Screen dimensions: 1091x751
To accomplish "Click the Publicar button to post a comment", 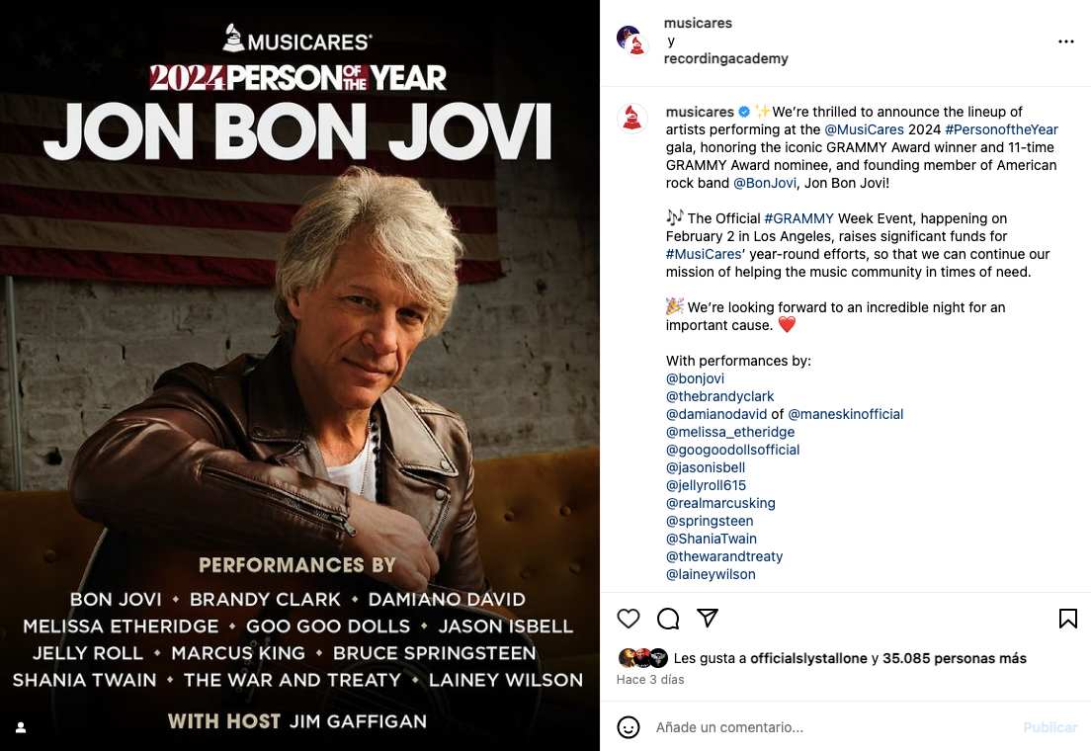I will coord(1049,726).
